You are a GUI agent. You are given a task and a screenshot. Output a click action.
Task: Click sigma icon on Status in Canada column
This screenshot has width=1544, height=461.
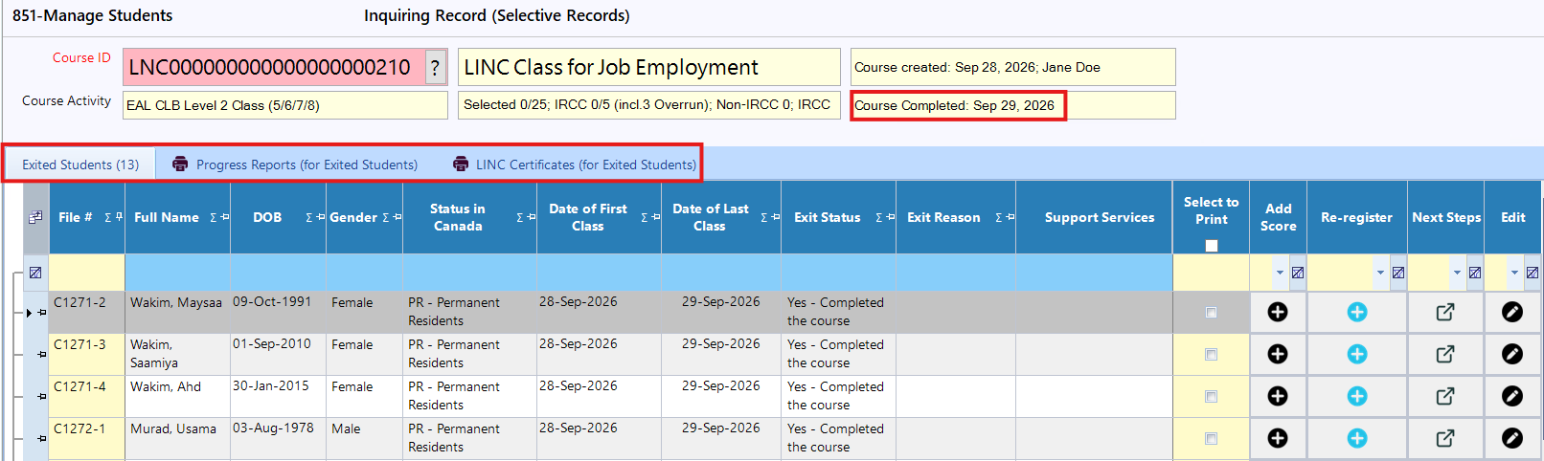(x=520, y=218)
